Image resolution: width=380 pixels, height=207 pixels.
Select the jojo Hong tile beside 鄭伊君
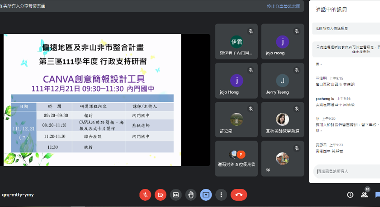click(283, 42)
